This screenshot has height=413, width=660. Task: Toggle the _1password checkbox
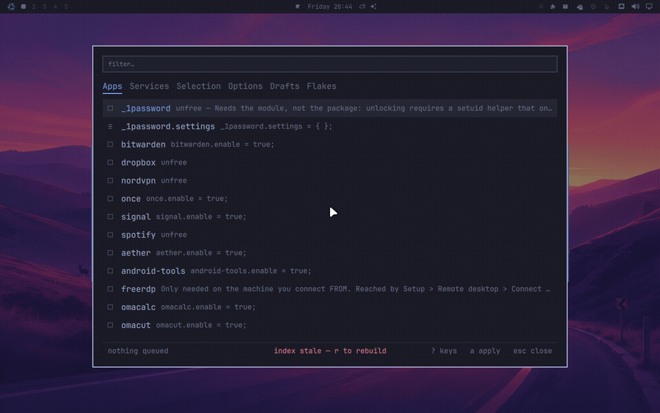tap(110, 108)
